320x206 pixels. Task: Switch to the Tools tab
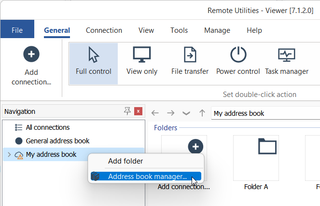[x=179, y=30]
